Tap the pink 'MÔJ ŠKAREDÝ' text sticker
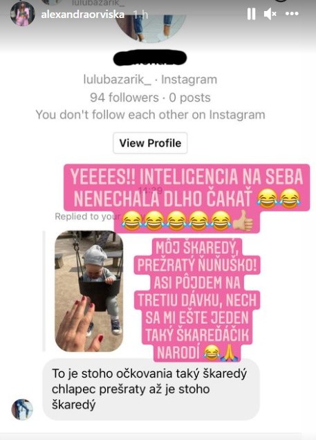This screenshot has height=440, width=316. (x=197, y=300)
